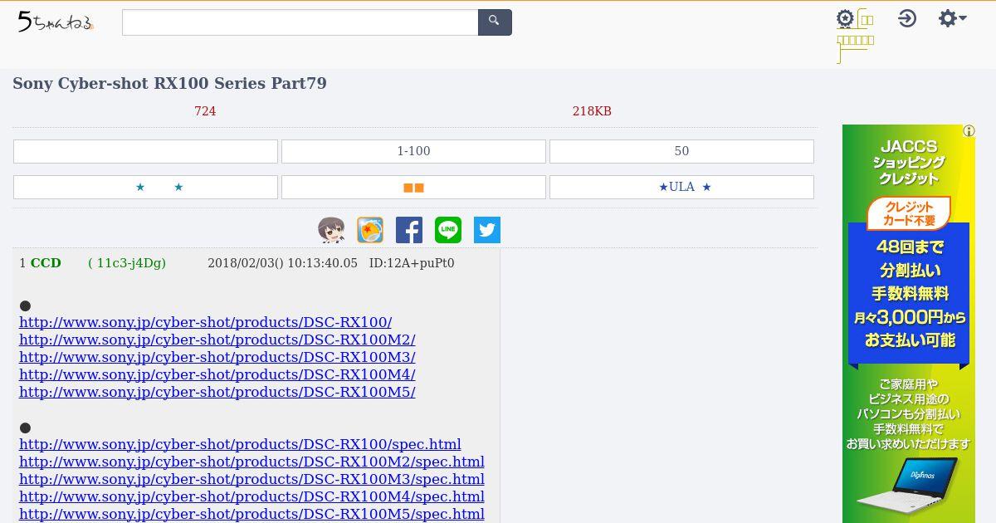Click the red thread size 218KB
The width and height of the screenshot is (996, 523).
click(592, 111)
